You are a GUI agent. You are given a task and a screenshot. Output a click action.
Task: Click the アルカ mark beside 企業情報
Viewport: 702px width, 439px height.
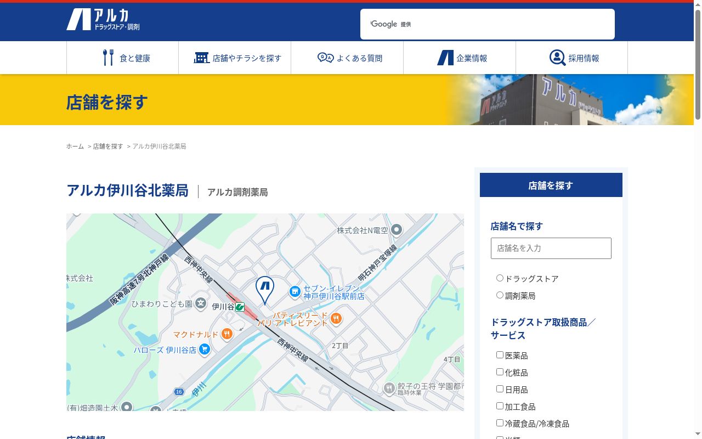[x=445, y=58]
